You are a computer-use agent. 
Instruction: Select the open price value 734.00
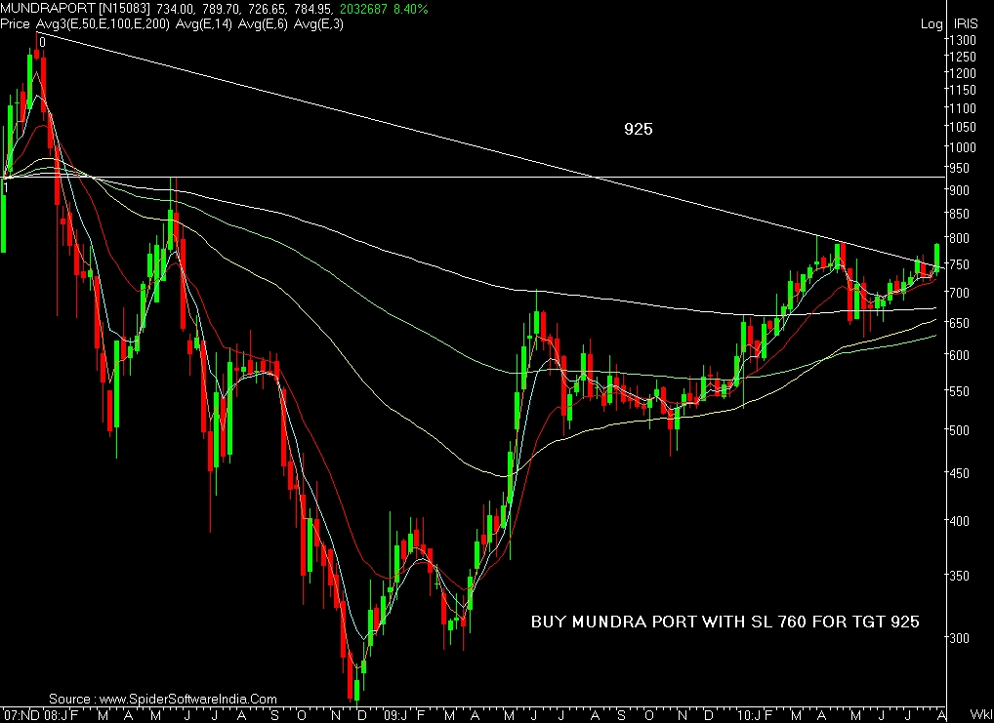point(175,9)
